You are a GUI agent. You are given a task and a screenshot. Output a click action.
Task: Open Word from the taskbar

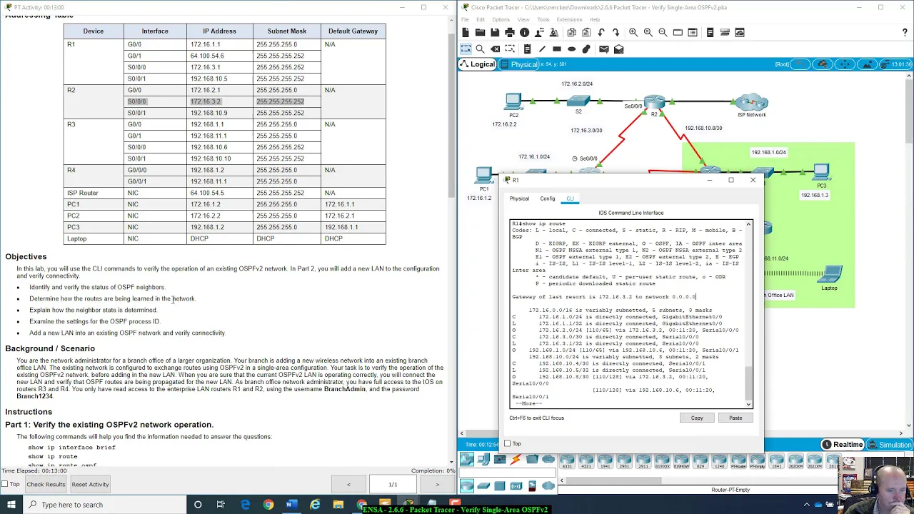(291, 505)
